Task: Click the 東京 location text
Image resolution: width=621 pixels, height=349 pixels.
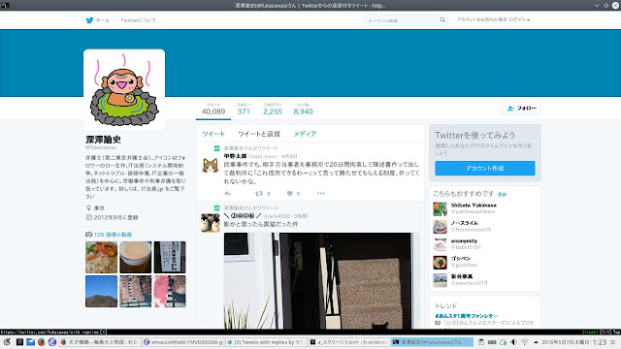Action: point(99,207)
